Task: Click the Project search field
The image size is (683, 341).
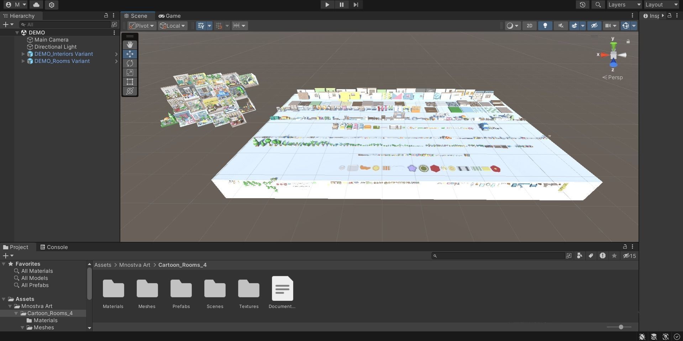Action: click(x=498, y=256)
